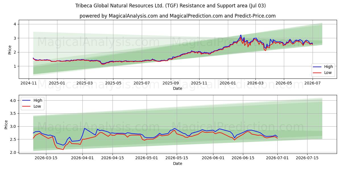Click the bottom chart y-axis value '2.0'
341x170 pixels.
(x=14, y=152)
